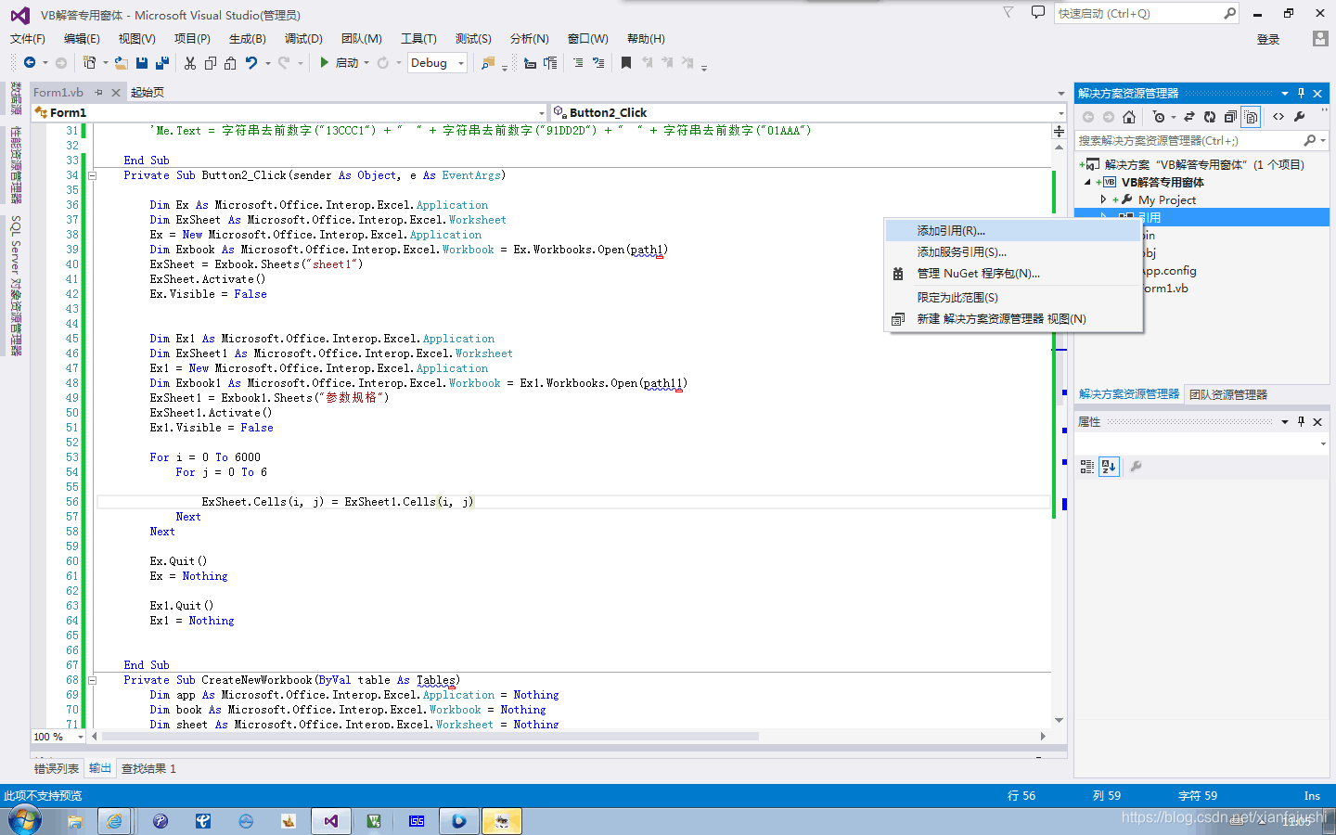This screenshot has width=1336, height=835.
Task: Click the Paste clipboard icon
Action: 230,62
